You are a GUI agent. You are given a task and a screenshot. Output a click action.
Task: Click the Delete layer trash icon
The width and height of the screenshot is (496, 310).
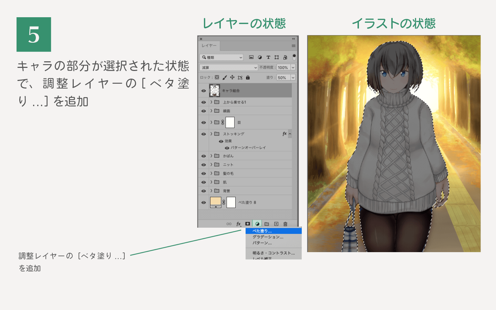tap(285, 224)
